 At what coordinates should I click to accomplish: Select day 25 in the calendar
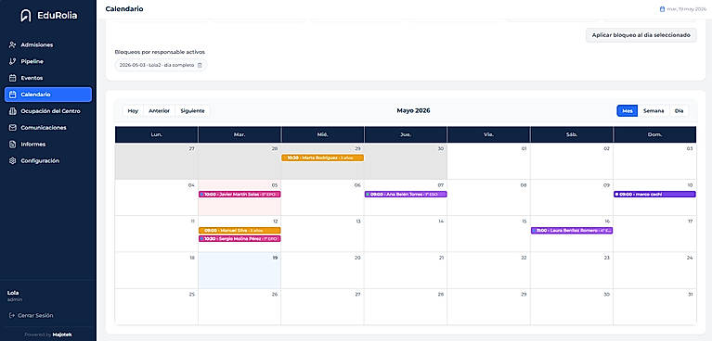click(x=156, y=307)
